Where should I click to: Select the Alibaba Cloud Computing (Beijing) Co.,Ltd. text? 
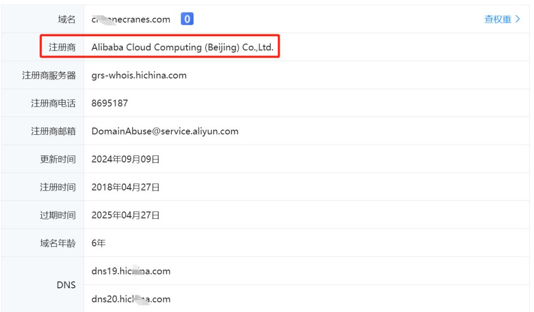click(x=182, y=47)
